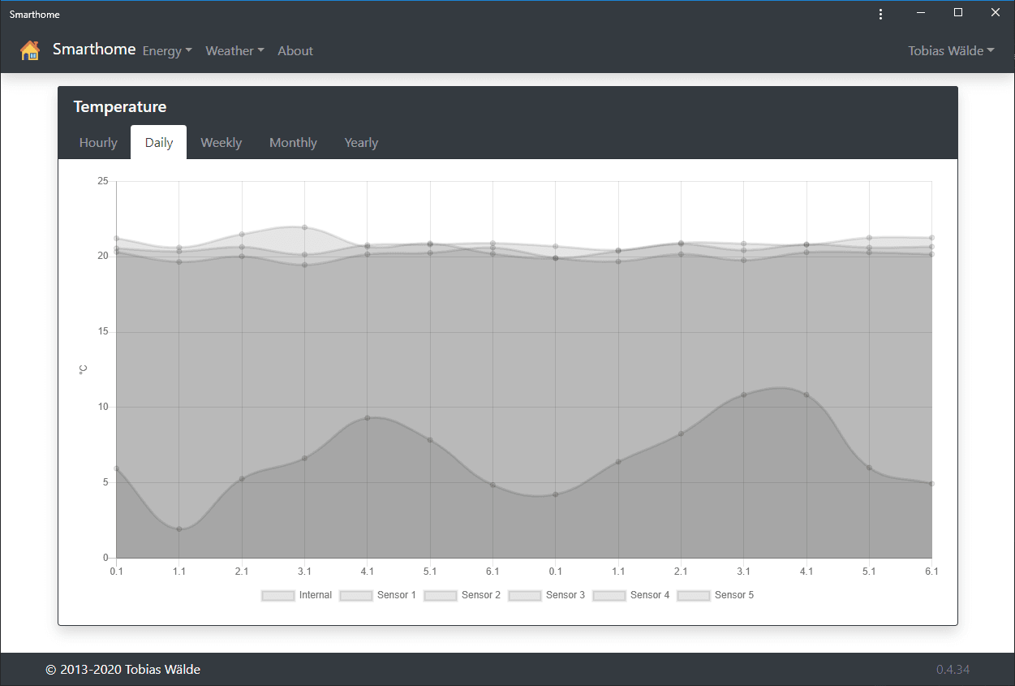This screenshot has width=1015, height=686.
Task: Open the Yearly temperature tab
Action: [361, 142]
